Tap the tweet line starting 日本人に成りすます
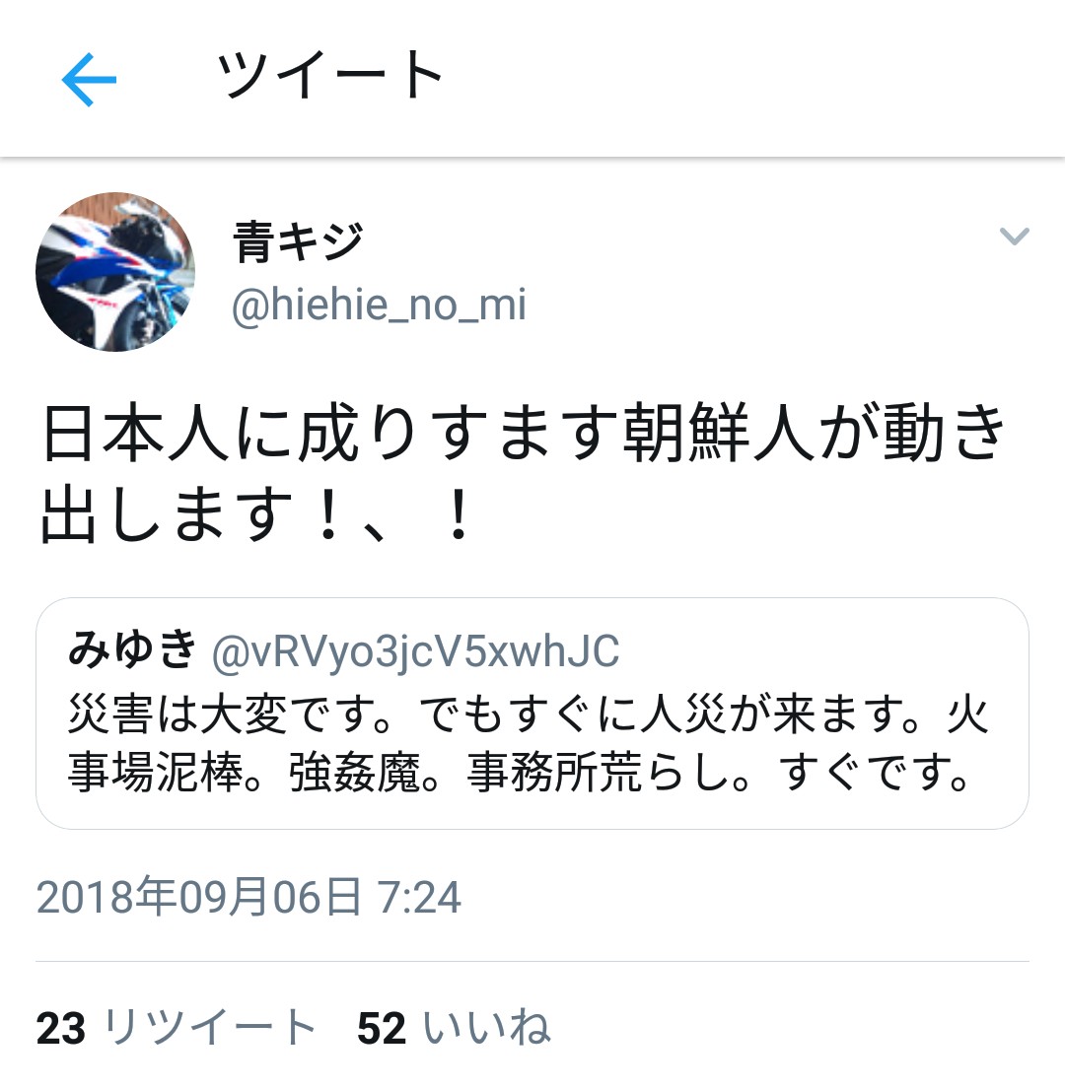This screenshot has height=1089, width=1065. click(x=525, y=433)
